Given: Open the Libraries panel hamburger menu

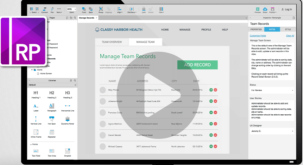Looking at the screenshot, I should click(71, 80).
